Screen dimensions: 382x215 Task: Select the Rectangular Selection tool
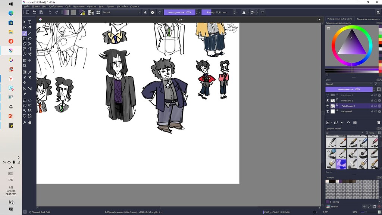(x=25, y=100)
